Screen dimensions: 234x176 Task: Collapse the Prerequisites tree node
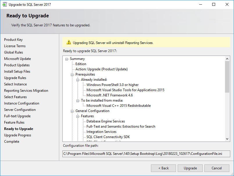point(72,75)
